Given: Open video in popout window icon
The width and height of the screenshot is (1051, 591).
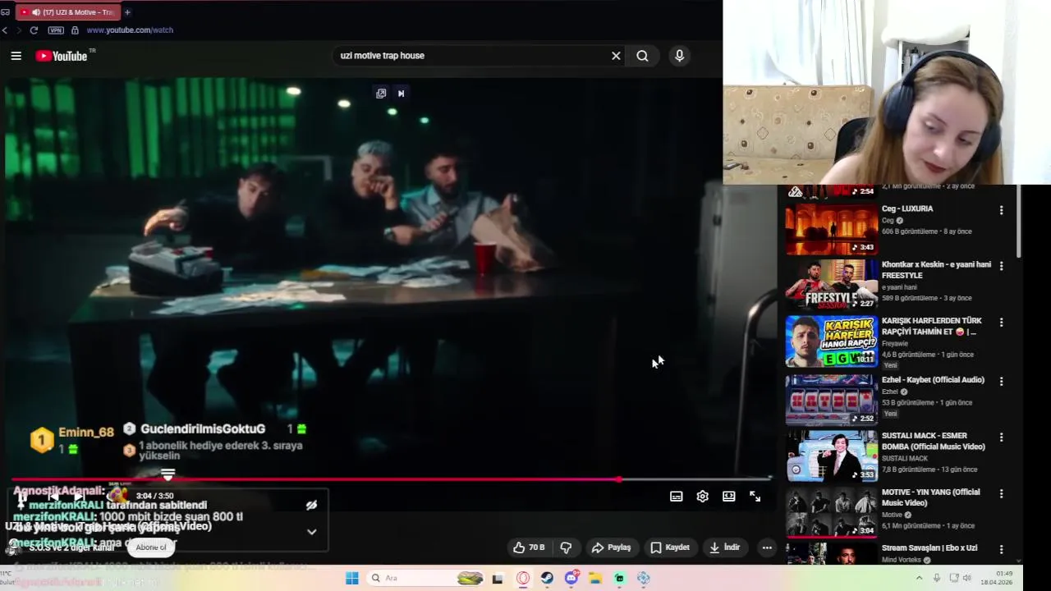Looking at the screenshot, I should [x=381, y=94].
